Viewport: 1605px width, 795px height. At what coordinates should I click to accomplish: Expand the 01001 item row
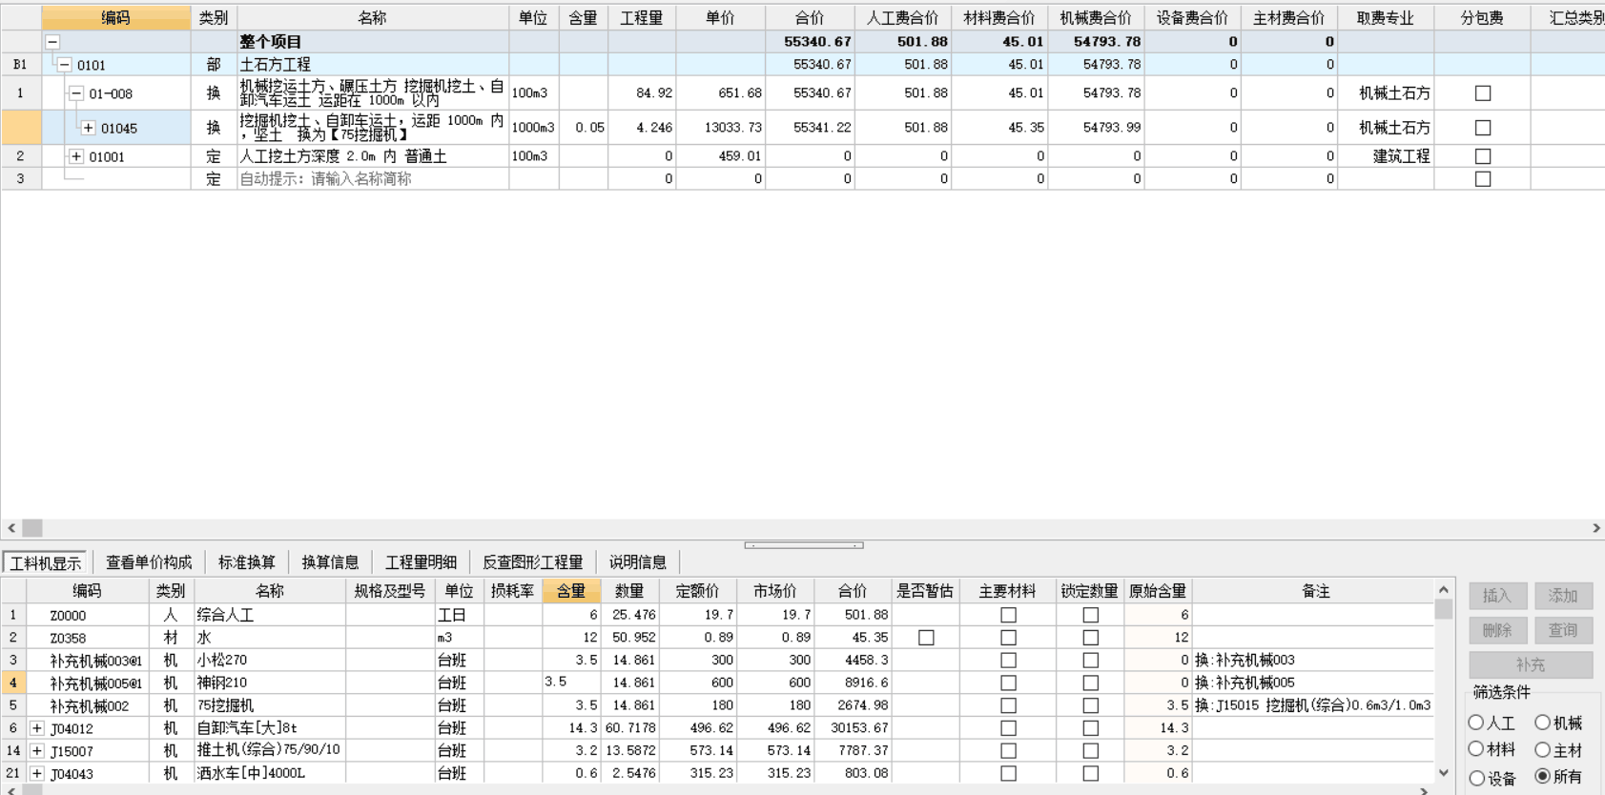coord(77,156)
